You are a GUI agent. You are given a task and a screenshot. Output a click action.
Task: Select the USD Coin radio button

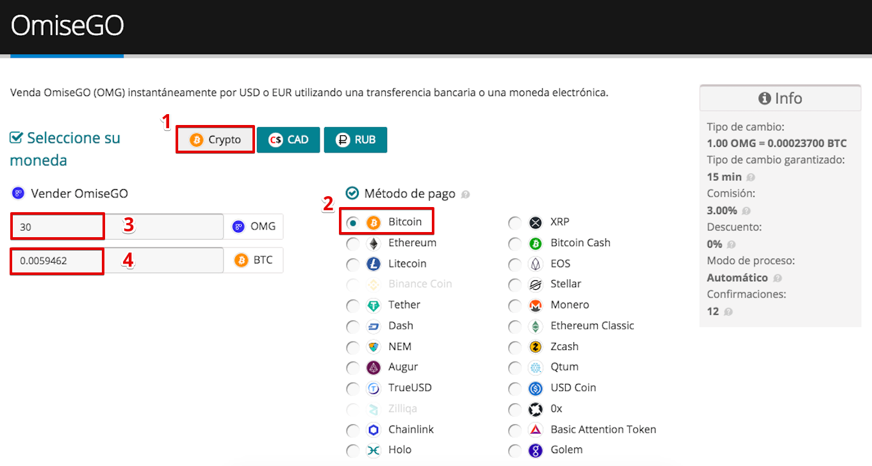pyautogui.click(x=514, y=388)
